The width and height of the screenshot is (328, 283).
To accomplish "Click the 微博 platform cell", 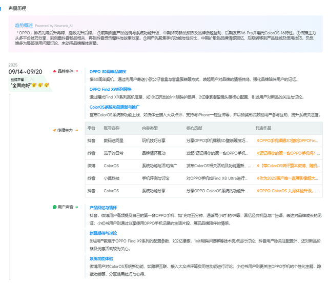I will tap(91, 166).
